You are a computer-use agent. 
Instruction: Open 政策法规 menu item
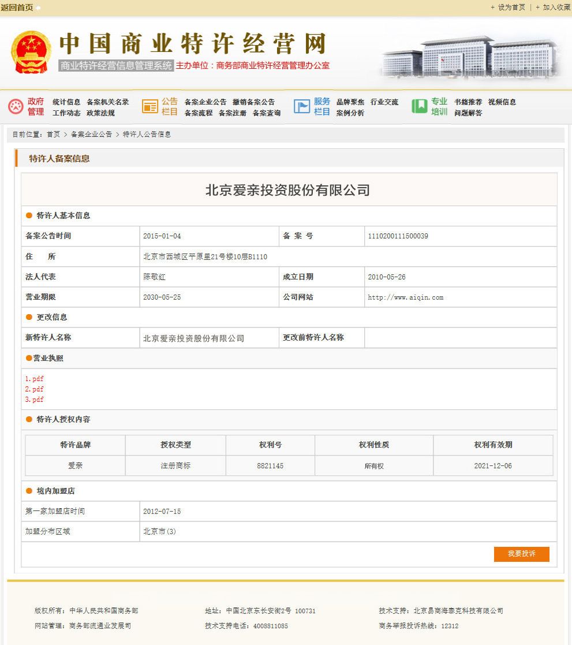[100, 113]
